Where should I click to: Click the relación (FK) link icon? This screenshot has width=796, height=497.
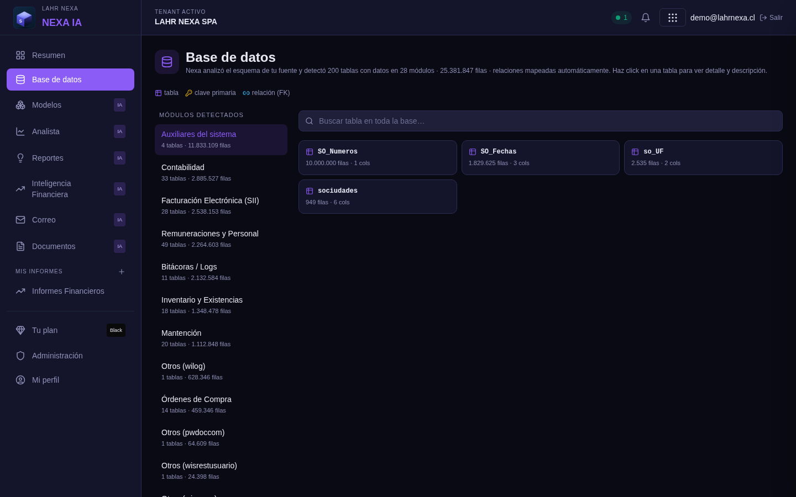click(246, 93)
